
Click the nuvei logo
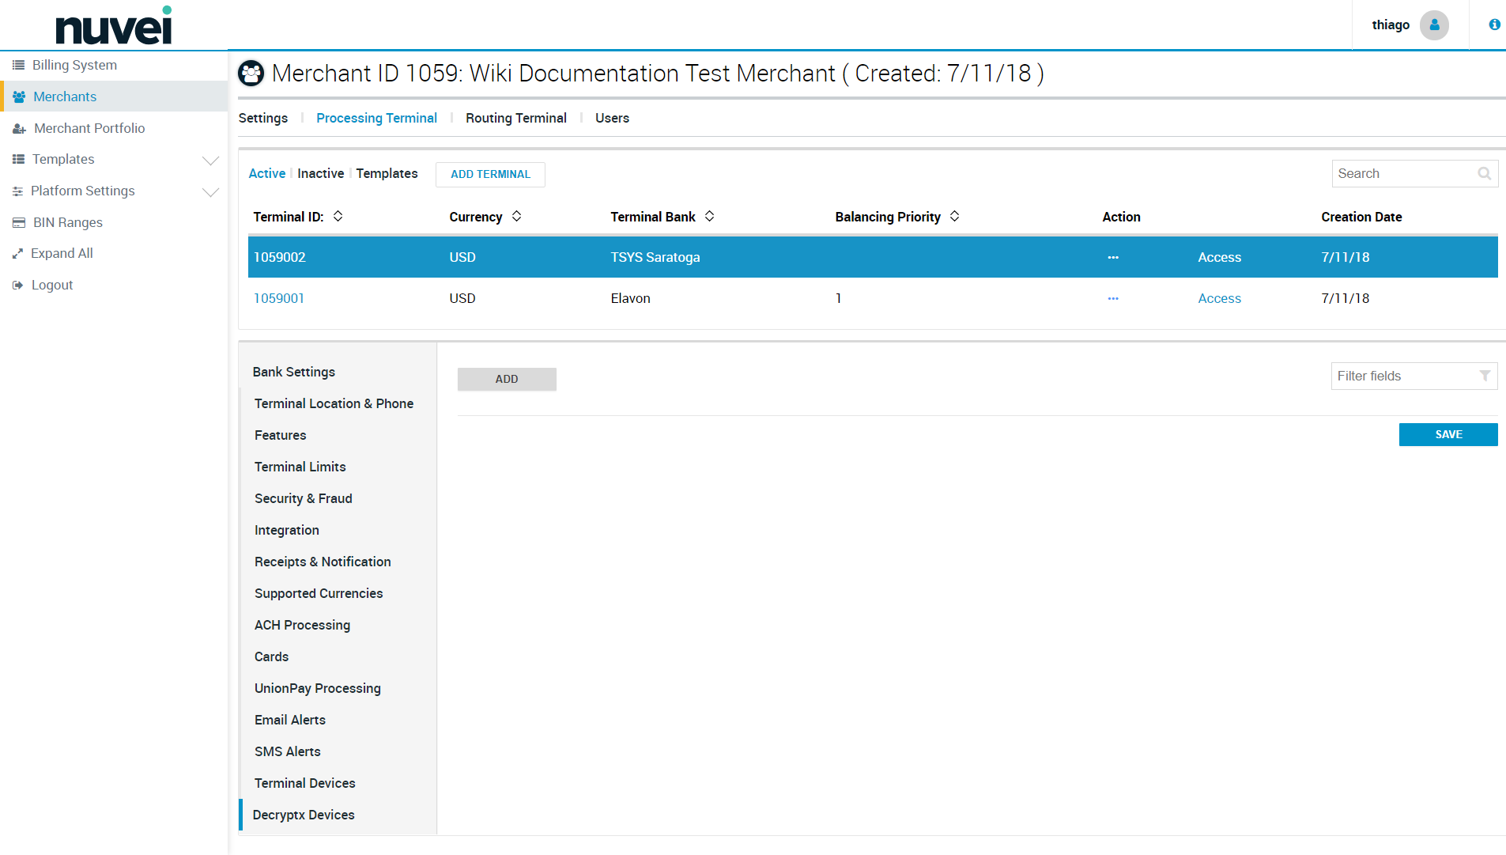(114, 26)
